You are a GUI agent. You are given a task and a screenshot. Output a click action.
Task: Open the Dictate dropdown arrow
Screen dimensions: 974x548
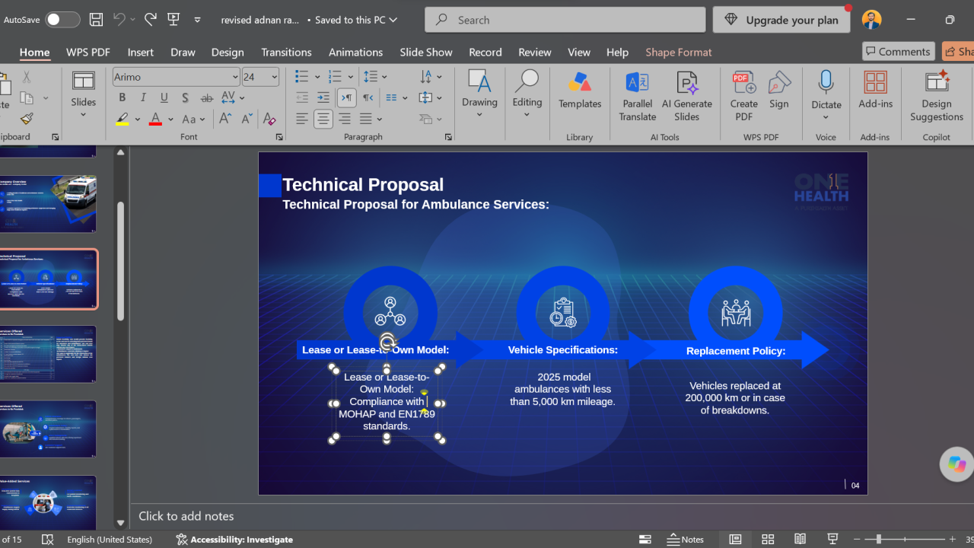tap(826, 117)
